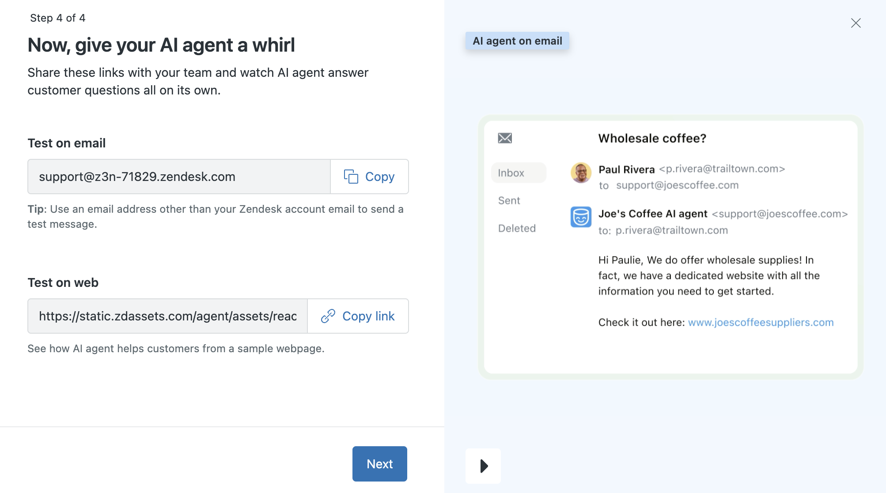Image resolution: width=886 pixels, height=493 pixels.
Task: Click Paul Rivera's avatar photo
Action: click(x=581, y=173)
